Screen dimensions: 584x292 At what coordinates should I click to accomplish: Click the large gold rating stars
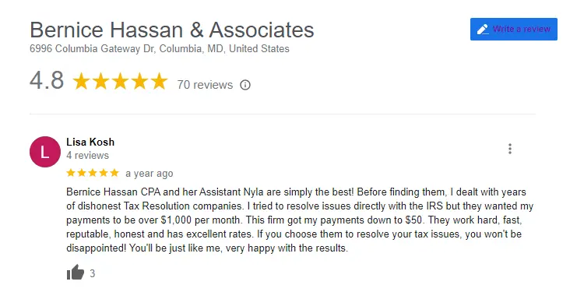[x=120, y=82]
